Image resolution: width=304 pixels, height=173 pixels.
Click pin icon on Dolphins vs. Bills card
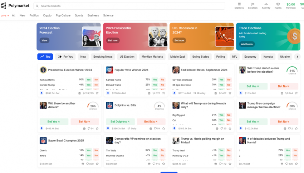pyautogui.click(x=108, y=128)
